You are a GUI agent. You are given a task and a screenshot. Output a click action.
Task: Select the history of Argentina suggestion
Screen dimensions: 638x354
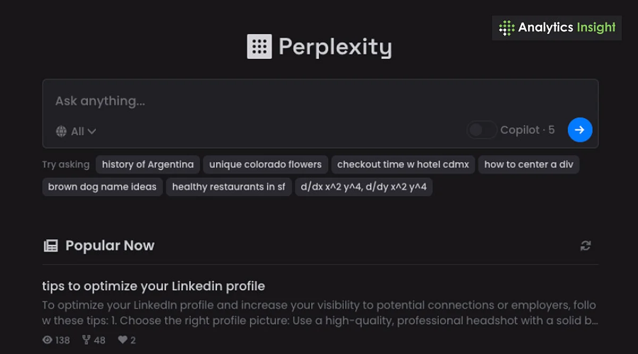click(148, 164)
